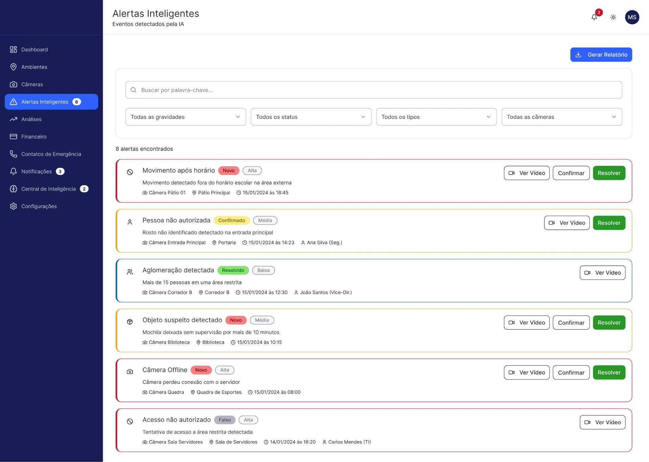Open the Todas as gravidades dropdown

tap(186, 117)
